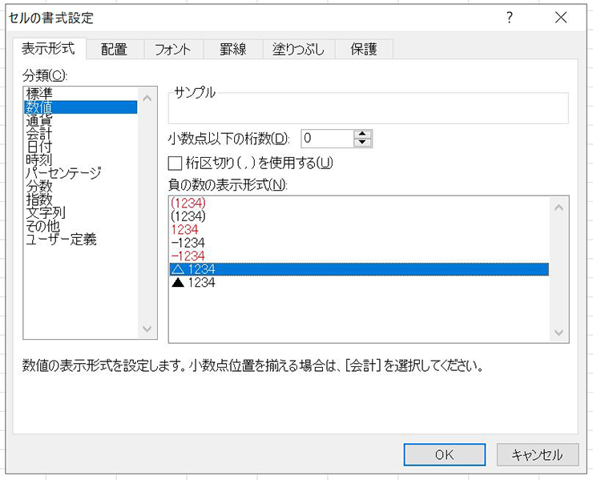
Task: Select 通貨 category
Action: coord(81,120)
